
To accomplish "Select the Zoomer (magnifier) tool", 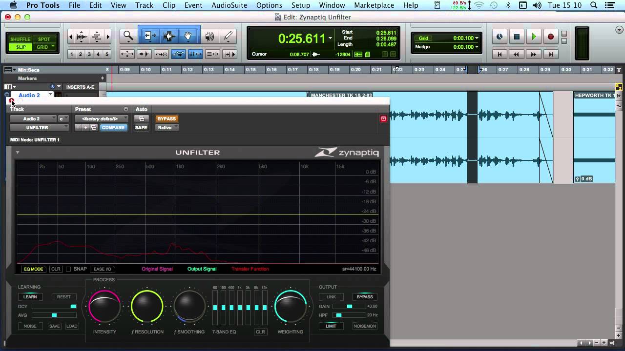I will pos(128,36).
